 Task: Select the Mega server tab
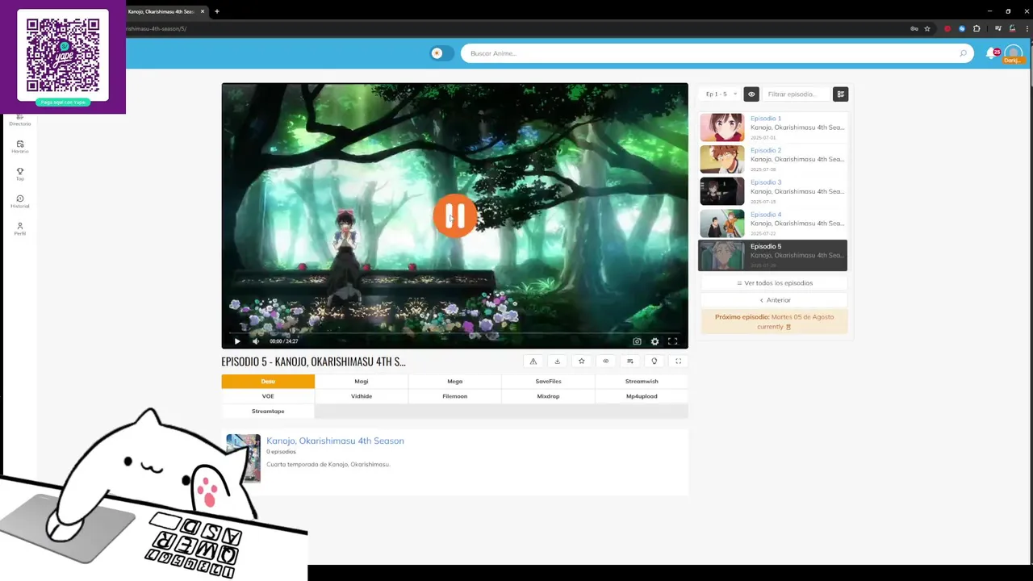pyautogui.click(x=454, y=382)
